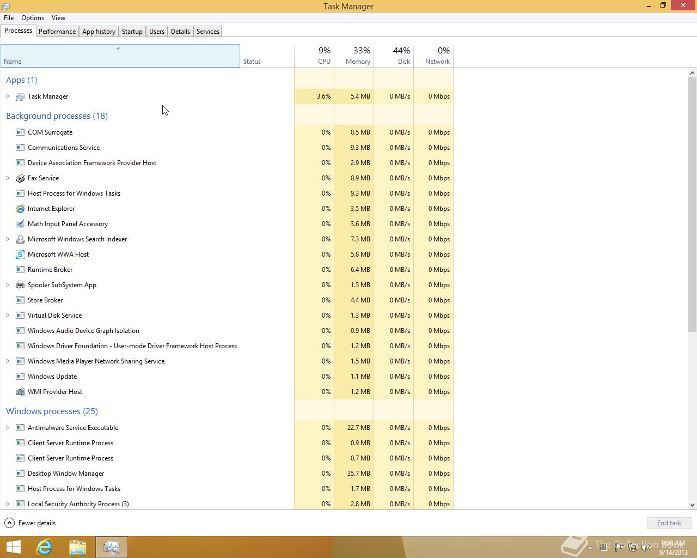This screenshot has width=697, height=558.
Task: Click the Internet Explorer process icon
Action: pos(20,209)
